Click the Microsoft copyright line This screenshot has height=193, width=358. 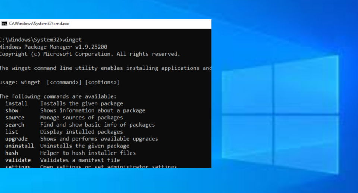coord(90,54)
